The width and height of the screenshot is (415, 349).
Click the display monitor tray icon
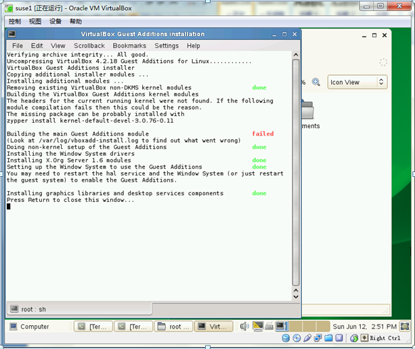258,327
